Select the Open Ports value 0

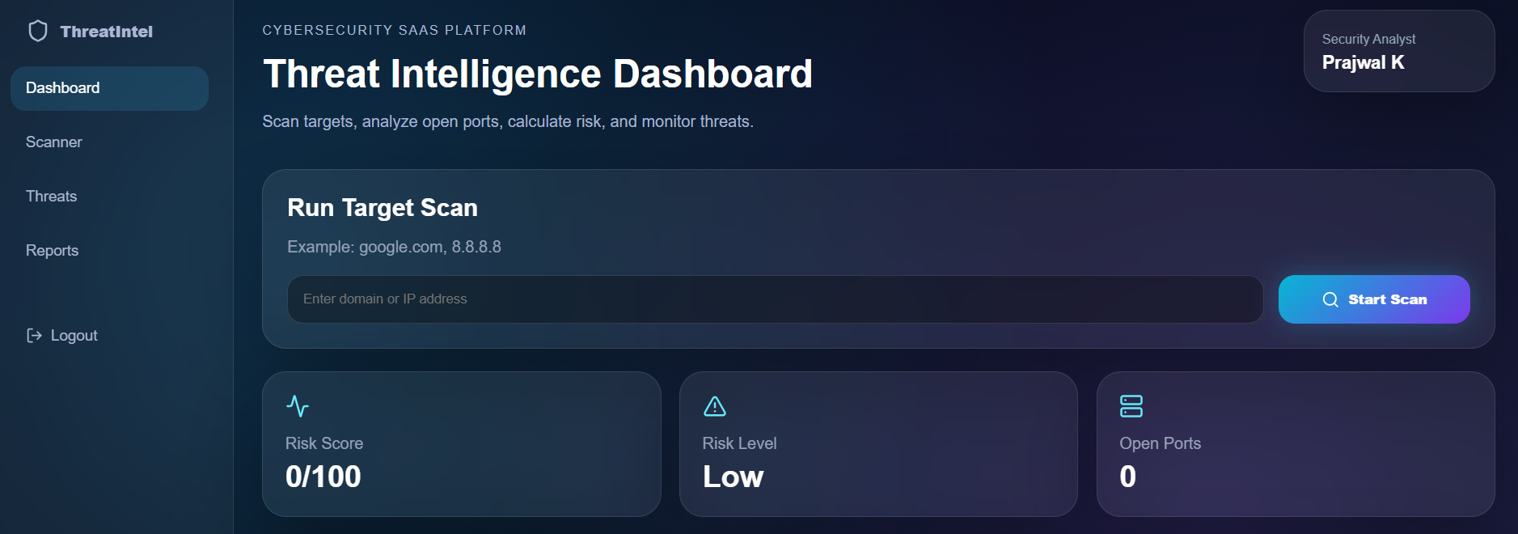1128,477
